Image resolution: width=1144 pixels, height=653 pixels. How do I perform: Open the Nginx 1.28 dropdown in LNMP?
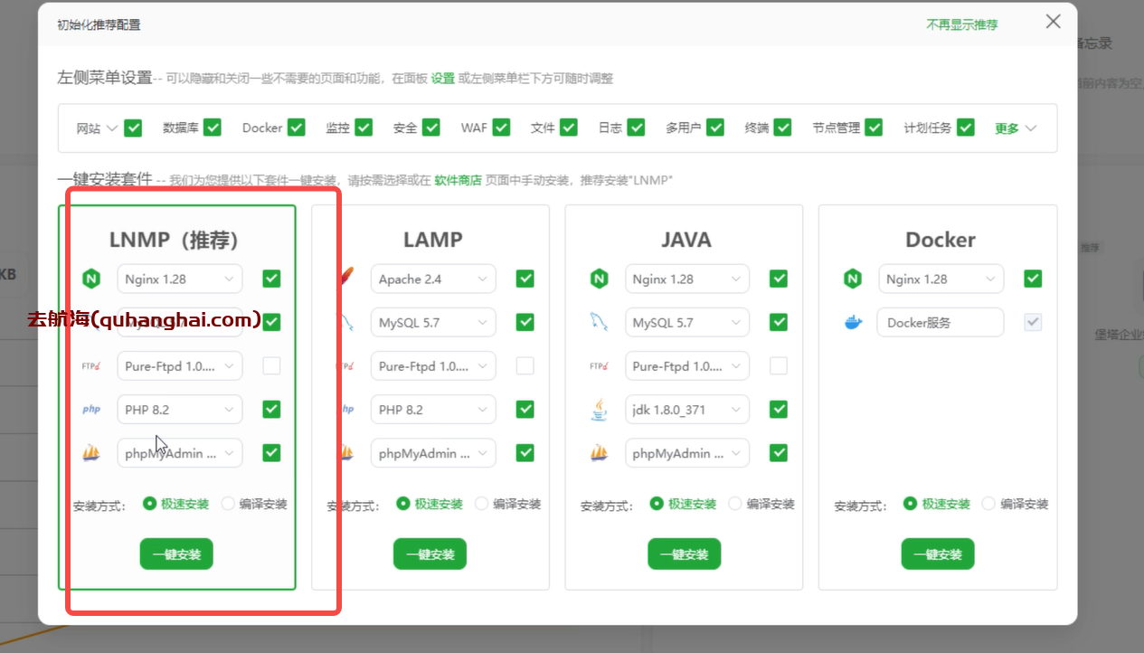tap(180, 279)
